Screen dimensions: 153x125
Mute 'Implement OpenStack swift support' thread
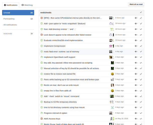pyautogui.click(x=136, y=57)
